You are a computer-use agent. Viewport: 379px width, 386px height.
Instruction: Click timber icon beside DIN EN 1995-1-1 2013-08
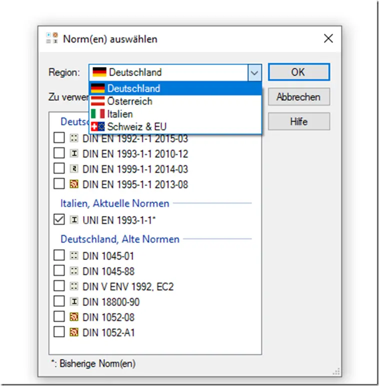(74, 184)
